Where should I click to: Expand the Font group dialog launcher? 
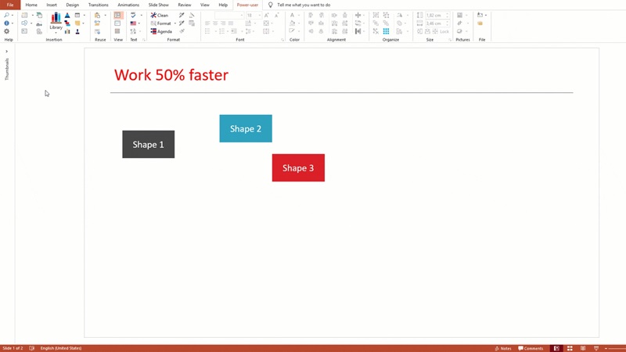click(282, 40)
